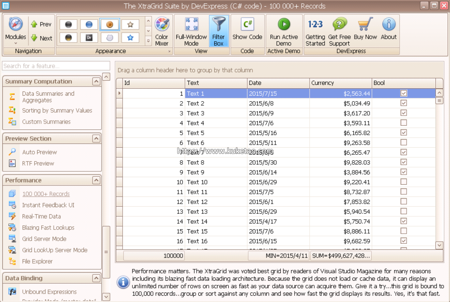
Task: Toggle the Filter Box button
Action: coord(218,31)
